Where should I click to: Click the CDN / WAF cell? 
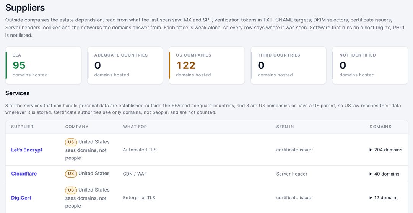(135, 174)
